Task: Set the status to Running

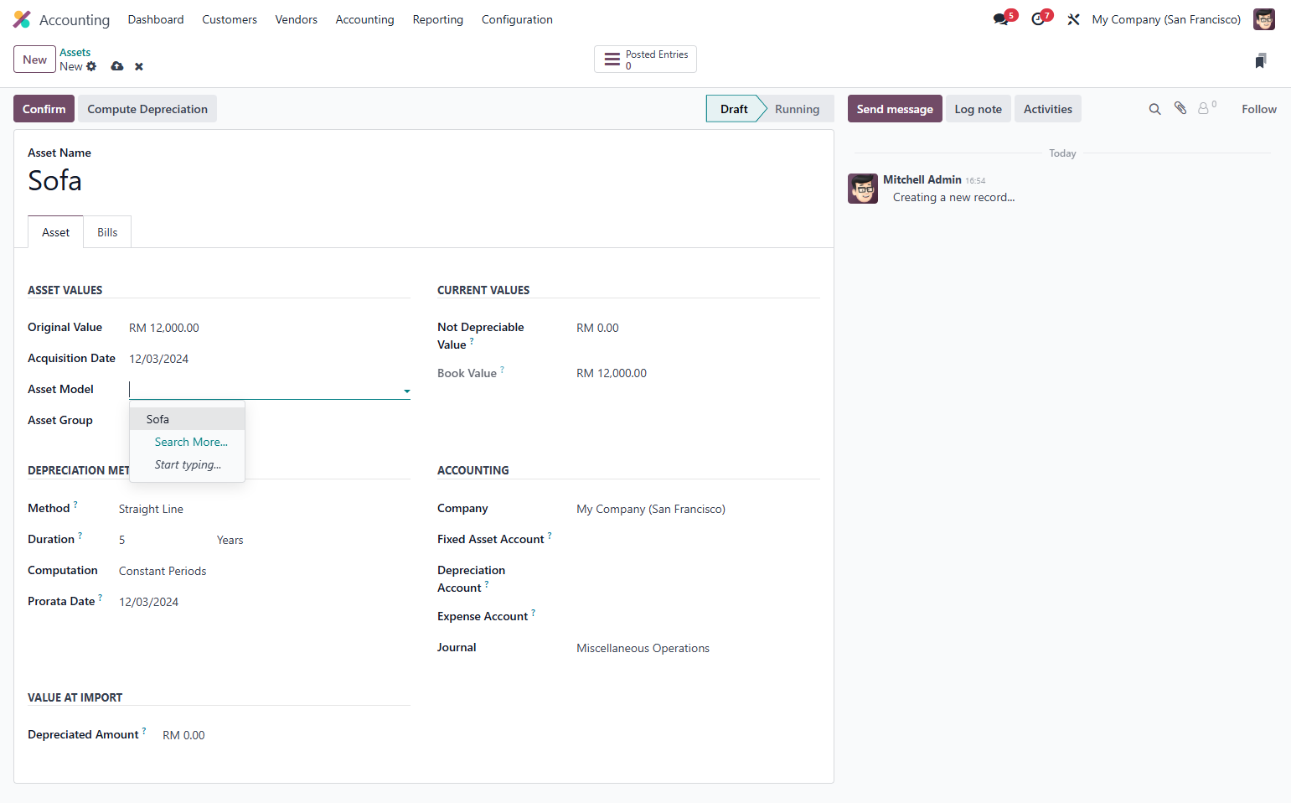Action: [797, 109]
